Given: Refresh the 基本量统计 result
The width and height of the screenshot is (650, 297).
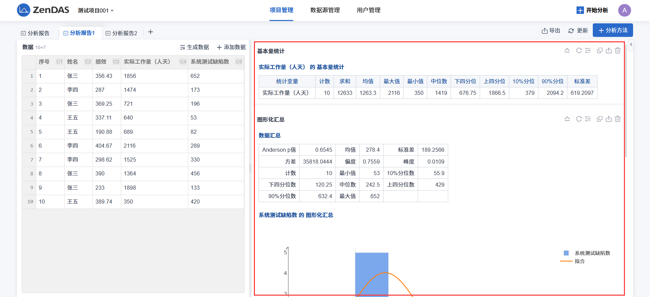Looking at the screenshot, I should tap(579, 50).
